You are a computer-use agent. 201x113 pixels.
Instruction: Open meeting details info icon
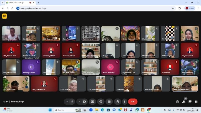(x=178, y=102)
